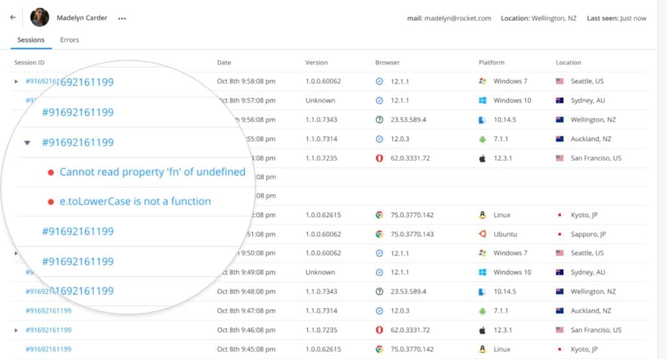Select date Oct 8th 9:58:08 pm

click(x=246, y=81)
